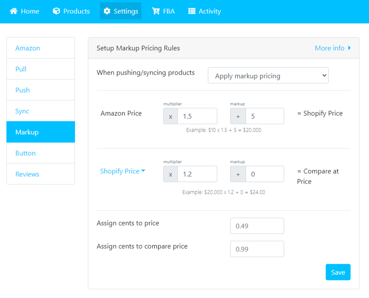Select the Push sidebar tab
This screenshot has height=298, width=369.
click(x=41, y=90)
